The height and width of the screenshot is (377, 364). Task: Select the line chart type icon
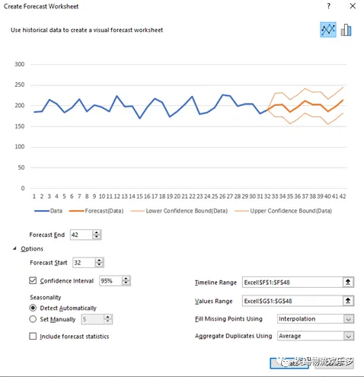coord(328,30)
